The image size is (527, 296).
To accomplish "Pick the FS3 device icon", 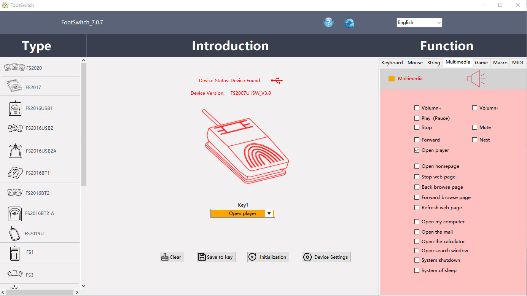I will coord(15,274).
